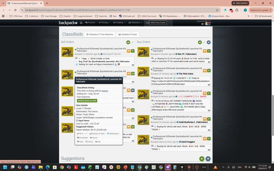Click orange flag on HAPPY bot buy order
The image size is (274, 171).
pos(205,93)
